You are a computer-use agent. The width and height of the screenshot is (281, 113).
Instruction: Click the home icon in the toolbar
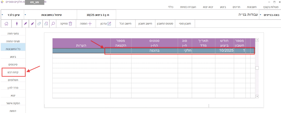[x=6, y=24]
